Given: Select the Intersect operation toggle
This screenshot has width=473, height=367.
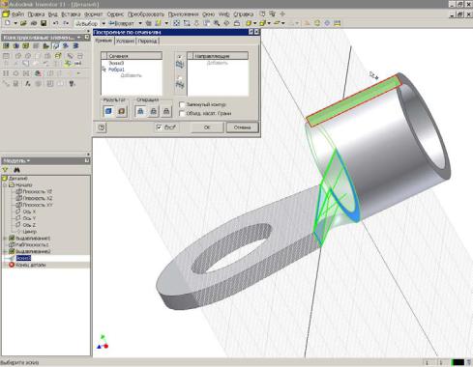Looking at the screenshot, I should tap(166, 111).
